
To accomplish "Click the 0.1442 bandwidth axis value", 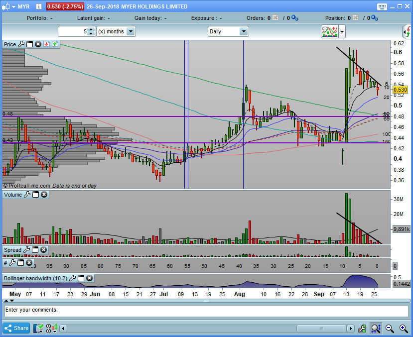I will click(402, 284).
